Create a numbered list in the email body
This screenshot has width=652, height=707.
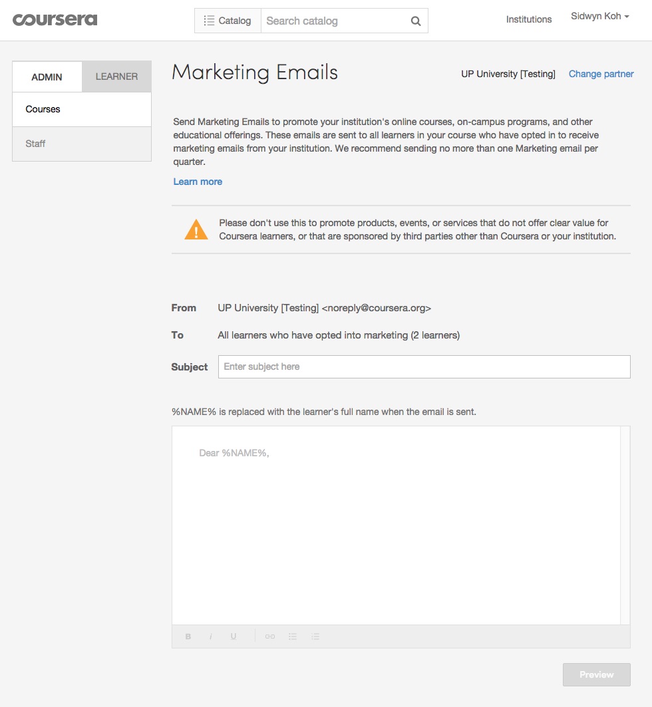pyautogui.click(x=315, y=636)
